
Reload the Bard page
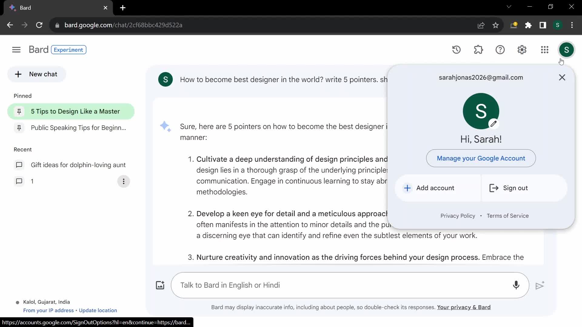39,25
